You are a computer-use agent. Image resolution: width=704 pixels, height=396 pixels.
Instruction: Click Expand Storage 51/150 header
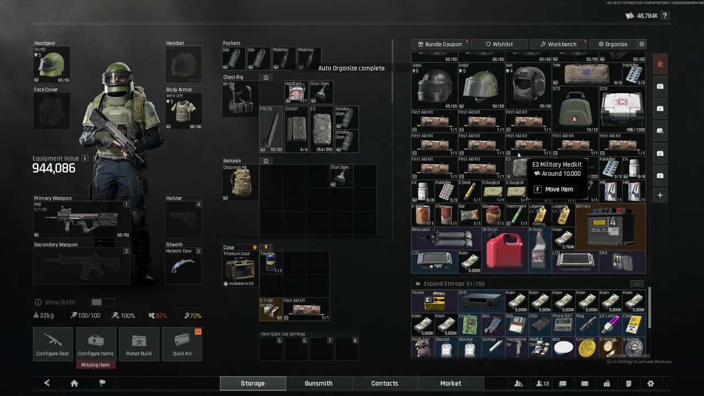click(x=454, y=284)
